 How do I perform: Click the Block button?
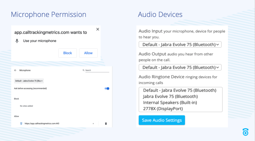68,53
